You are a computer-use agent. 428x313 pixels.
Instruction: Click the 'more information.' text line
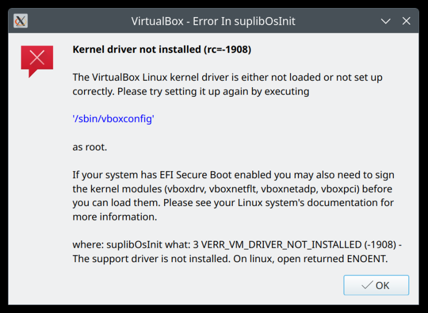tap(114, 217)
